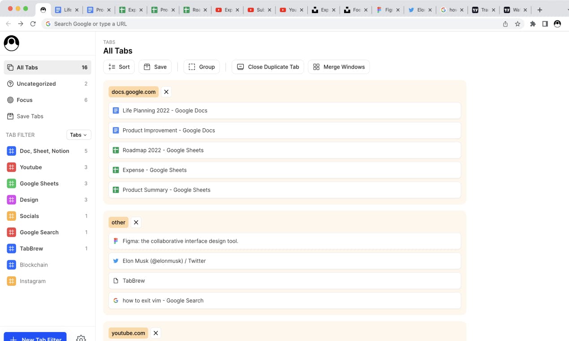Click the docs.google.com group label
Viewport: 569px width, 341px height.
(x=134, y=92)
